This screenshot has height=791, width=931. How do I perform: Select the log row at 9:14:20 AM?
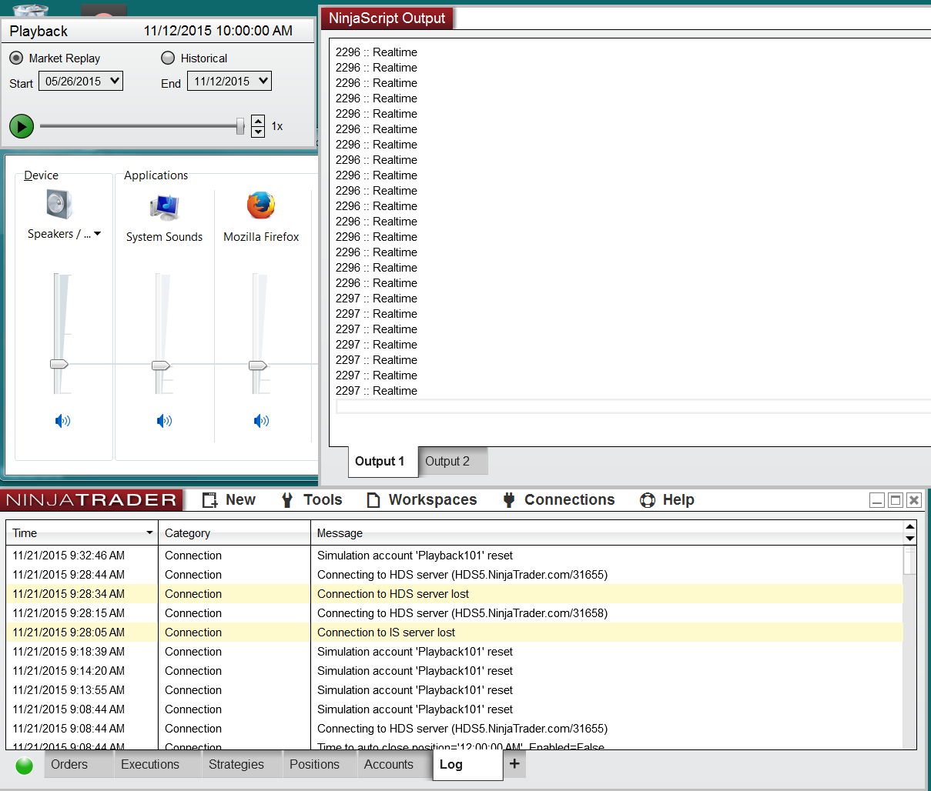coord(454,671)
